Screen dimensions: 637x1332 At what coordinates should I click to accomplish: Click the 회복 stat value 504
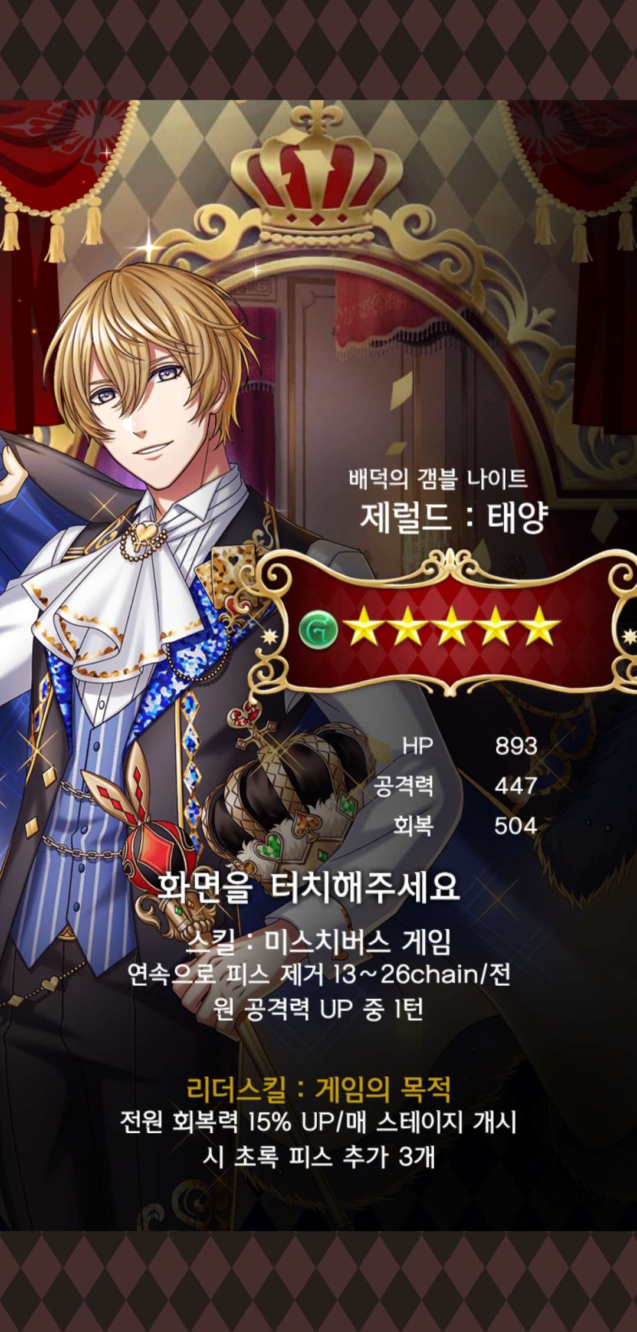click(515, 826)
